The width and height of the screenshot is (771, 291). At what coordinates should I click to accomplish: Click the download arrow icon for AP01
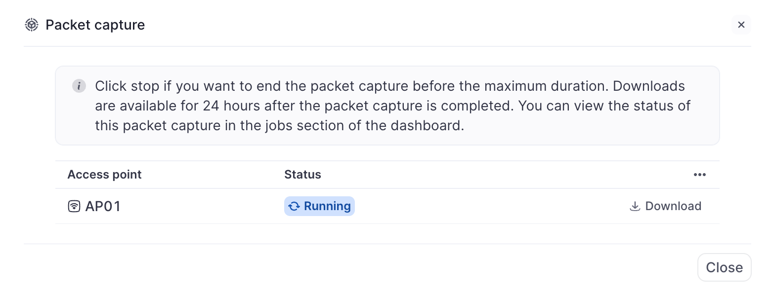tap(635, 206)
